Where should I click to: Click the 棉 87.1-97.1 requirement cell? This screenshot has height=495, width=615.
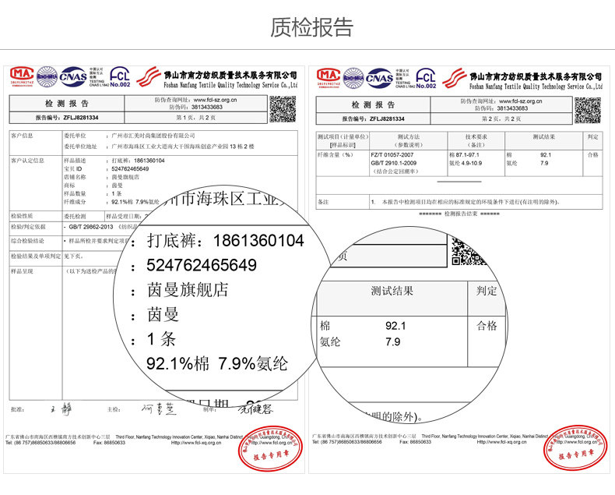(x=465, y=155)
